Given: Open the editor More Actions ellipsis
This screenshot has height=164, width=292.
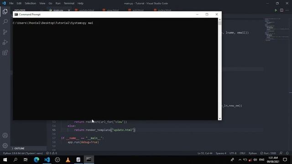Looking at the screenshot, I should click(x=287, y=10).
